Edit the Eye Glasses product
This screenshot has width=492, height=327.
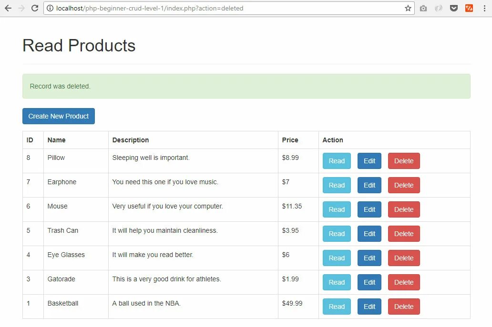369,258
